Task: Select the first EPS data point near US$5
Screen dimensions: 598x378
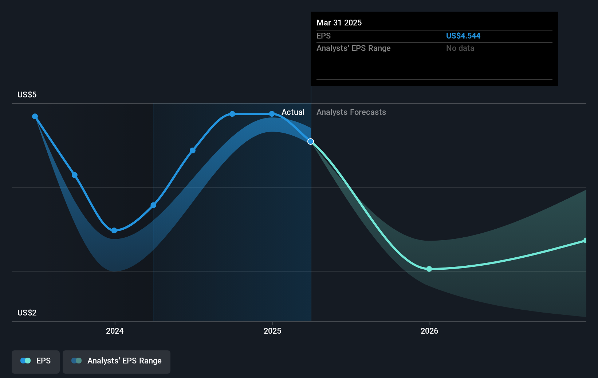Action: coord(35,116)
